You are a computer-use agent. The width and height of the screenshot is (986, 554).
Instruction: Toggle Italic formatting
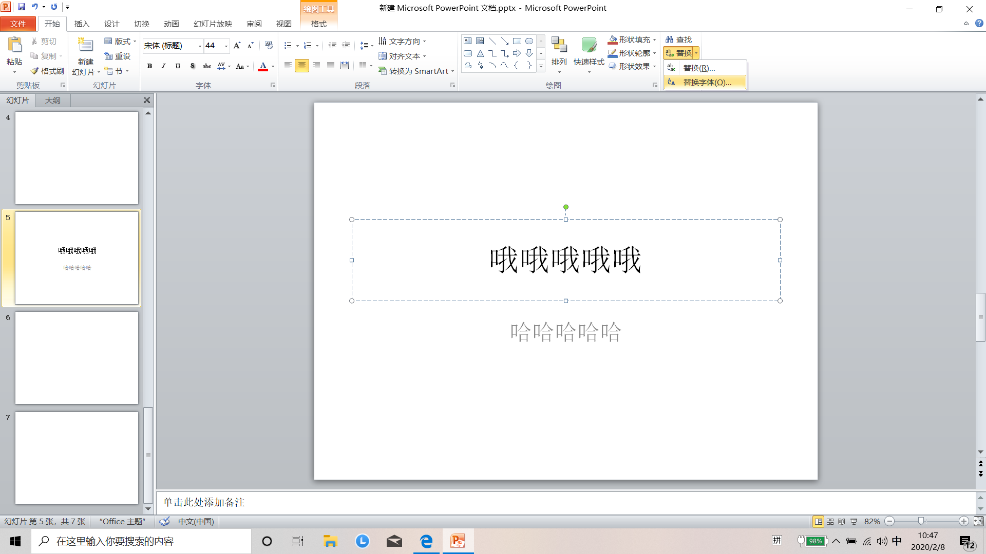point(163,66)
